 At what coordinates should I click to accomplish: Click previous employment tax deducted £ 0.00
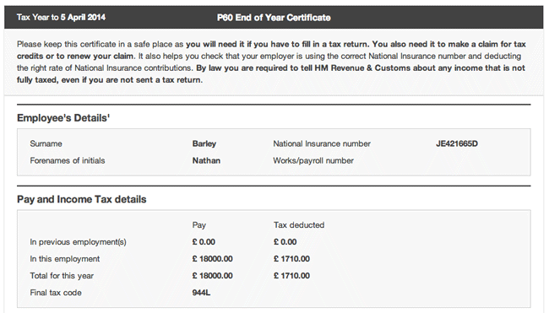(285, 242)
